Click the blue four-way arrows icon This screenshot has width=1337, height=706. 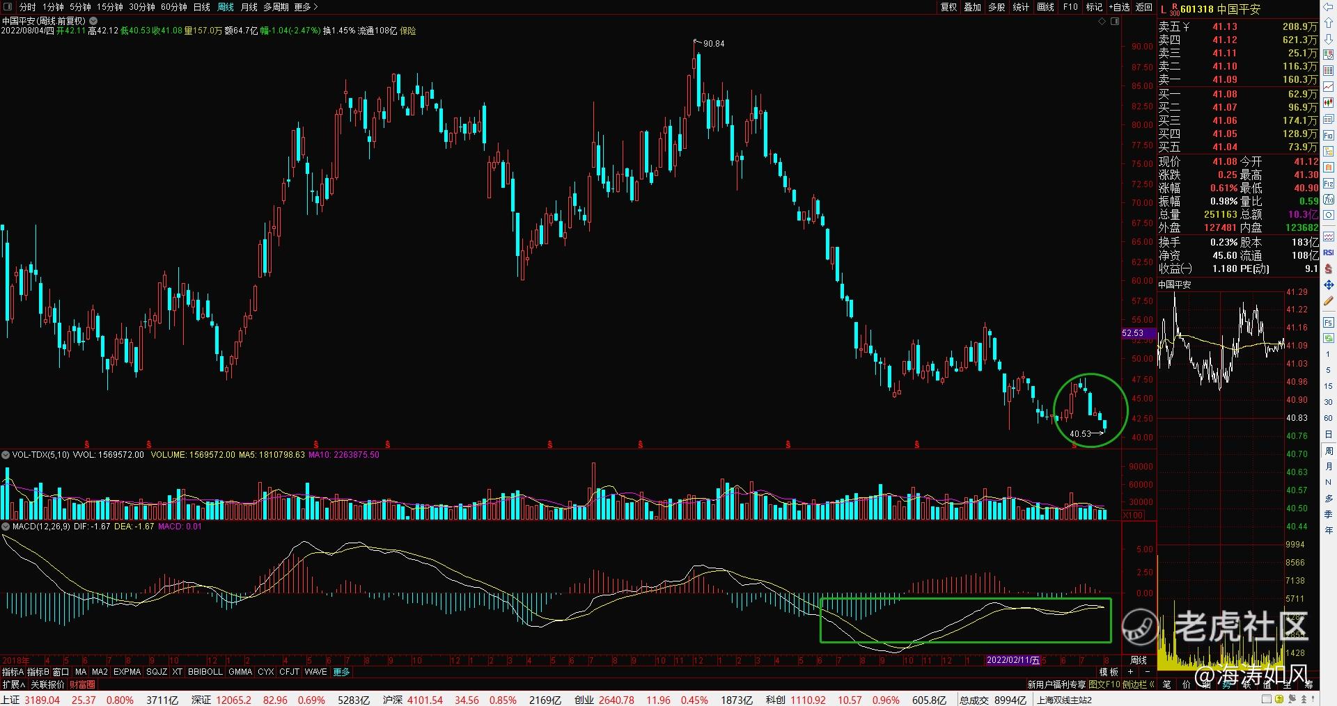pyautogui.click(x=1328, y=284)
